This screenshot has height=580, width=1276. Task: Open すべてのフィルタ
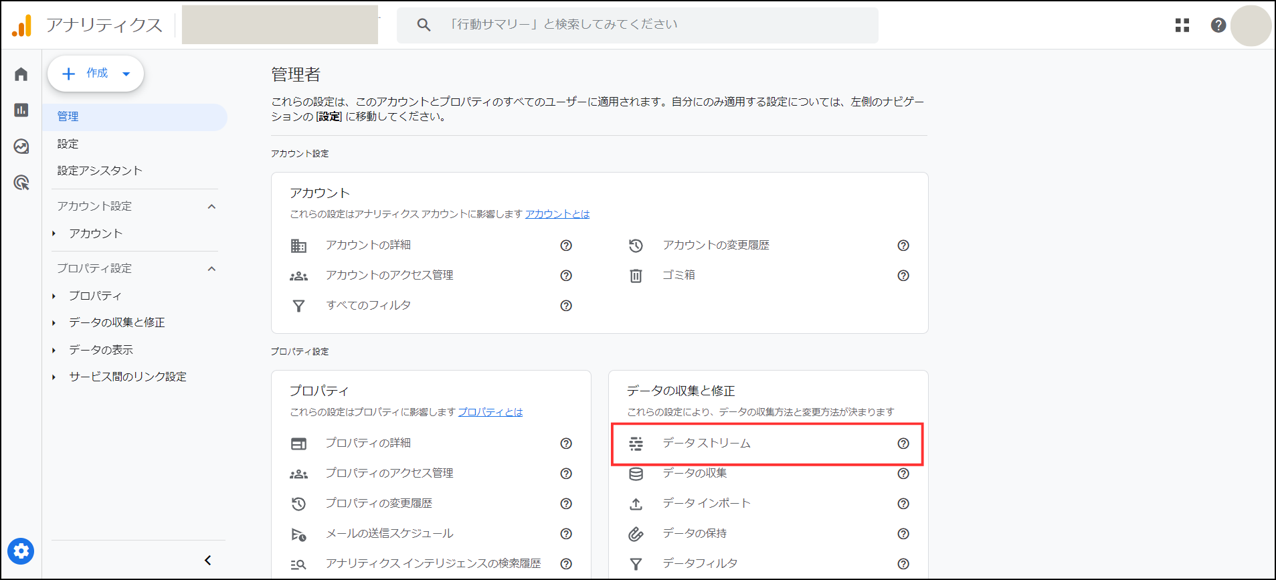pyautogui.click(x=368, y=306)
